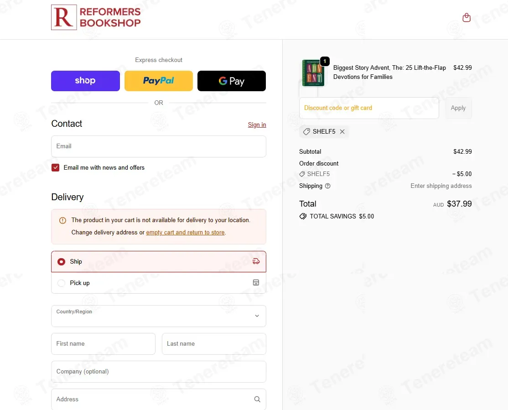Focus the Address input field

pos(158,400)
